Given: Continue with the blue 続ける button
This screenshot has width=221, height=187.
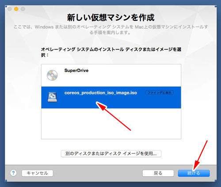Looking at the screenshot, I should tap(194, 173).
